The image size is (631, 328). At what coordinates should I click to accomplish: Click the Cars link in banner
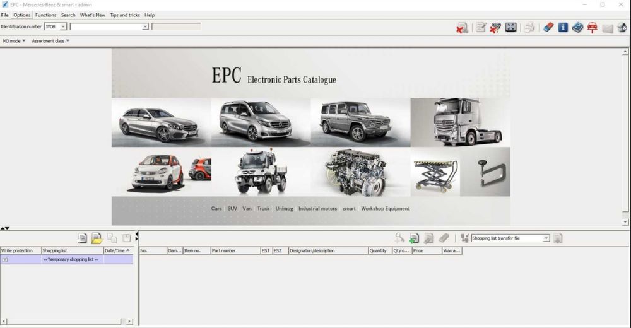tap(216, 209)
